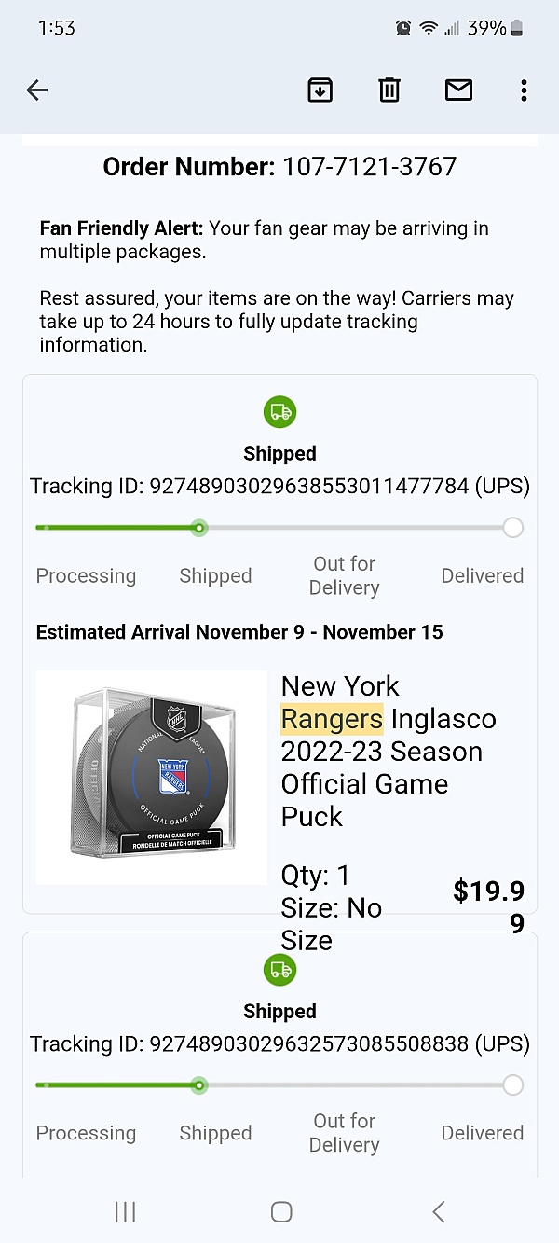This screenshot has width=559, height=1243.
Task: Tap the Shipped marker on the second progress bar
Action: click(x=198, y=1085)
